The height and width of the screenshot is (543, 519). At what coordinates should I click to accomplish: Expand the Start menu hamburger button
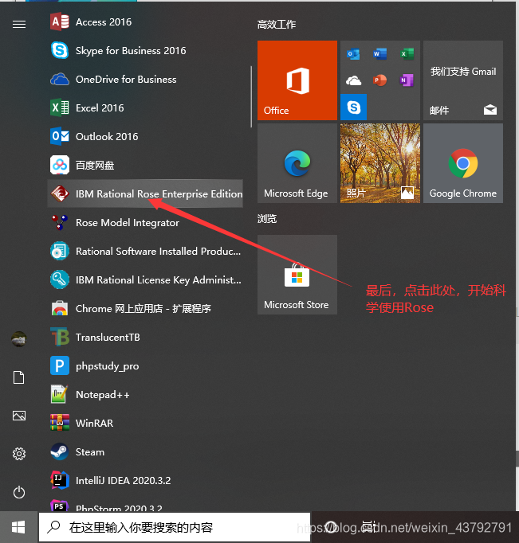click(x=19, y=24)
